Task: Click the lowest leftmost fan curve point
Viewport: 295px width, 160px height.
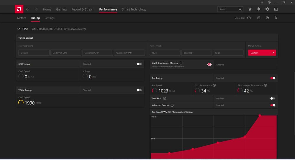Action: tap(169, 153)
